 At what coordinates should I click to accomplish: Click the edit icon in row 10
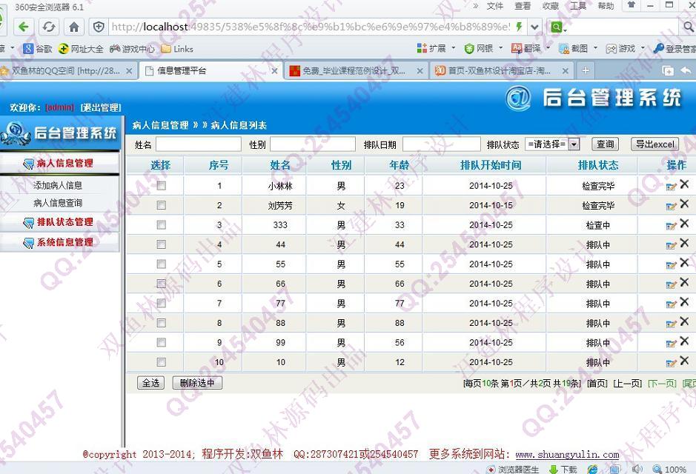tap(671, 362)
